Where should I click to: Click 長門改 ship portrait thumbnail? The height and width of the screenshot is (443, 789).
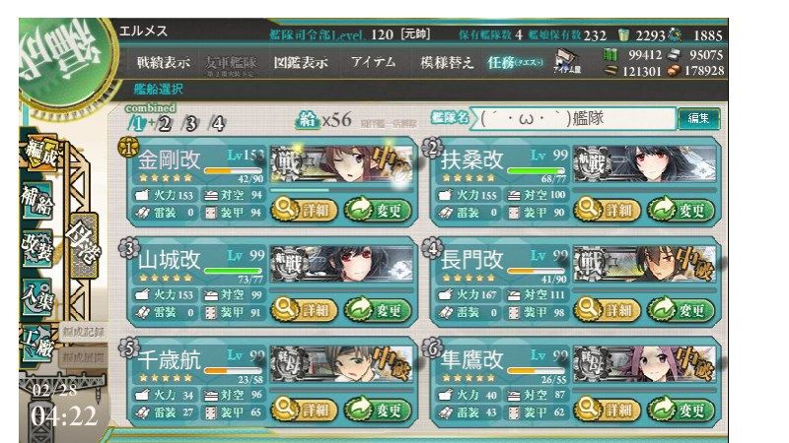click(x=645, y=263)
